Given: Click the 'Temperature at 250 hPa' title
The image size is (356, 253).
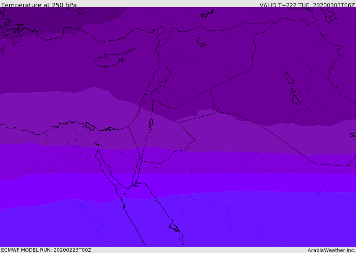Looking at the screenshot, I should tap(39, 5).
